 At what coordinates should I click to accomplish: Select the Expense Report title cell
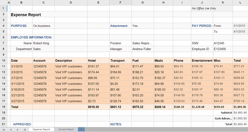click(26, 14)
